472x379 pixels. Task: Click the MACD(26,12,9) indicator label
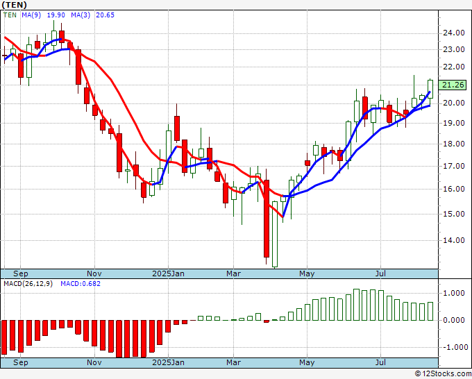click(28, 284)
